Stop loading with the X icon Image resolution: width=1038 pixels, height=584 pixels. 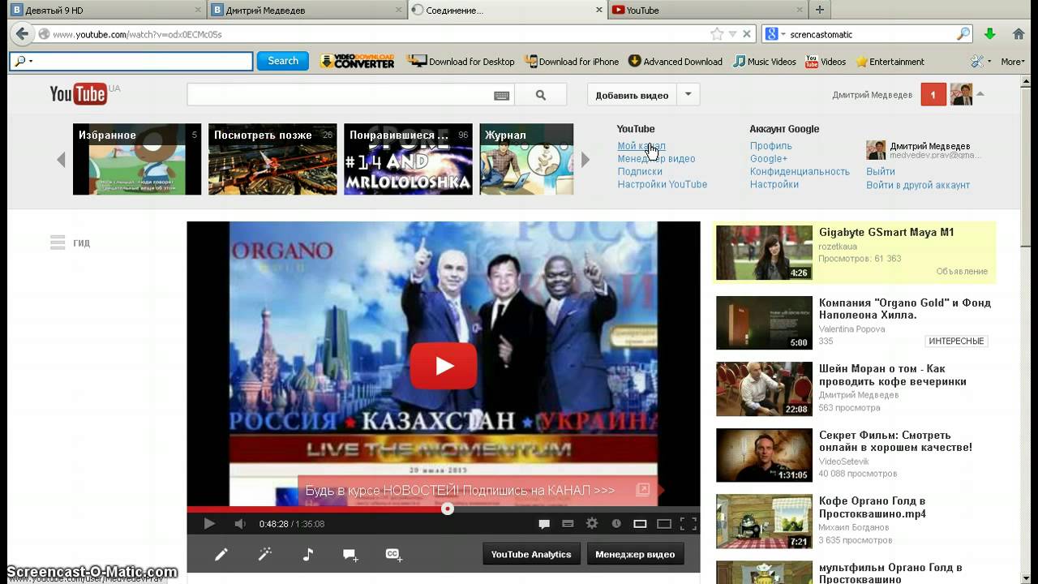747,34
